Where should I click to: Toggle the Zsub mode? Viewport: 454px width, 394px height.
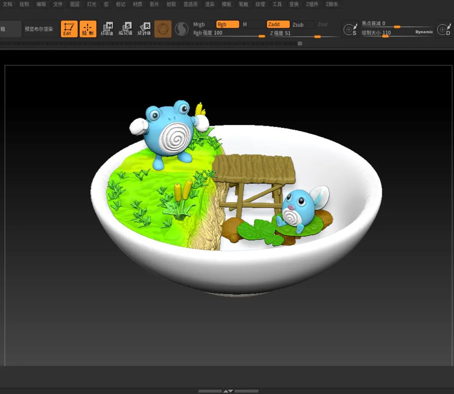302,24
